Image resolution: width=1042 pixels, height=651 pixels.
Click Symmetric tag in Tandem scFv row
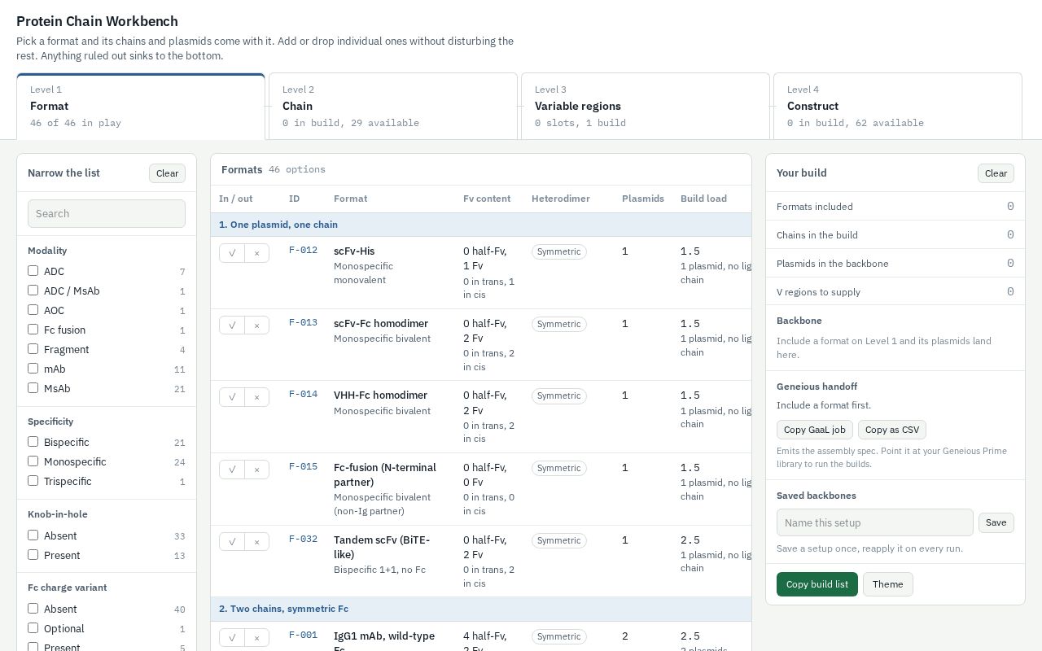pyautogui.click(x=558, y=540)
